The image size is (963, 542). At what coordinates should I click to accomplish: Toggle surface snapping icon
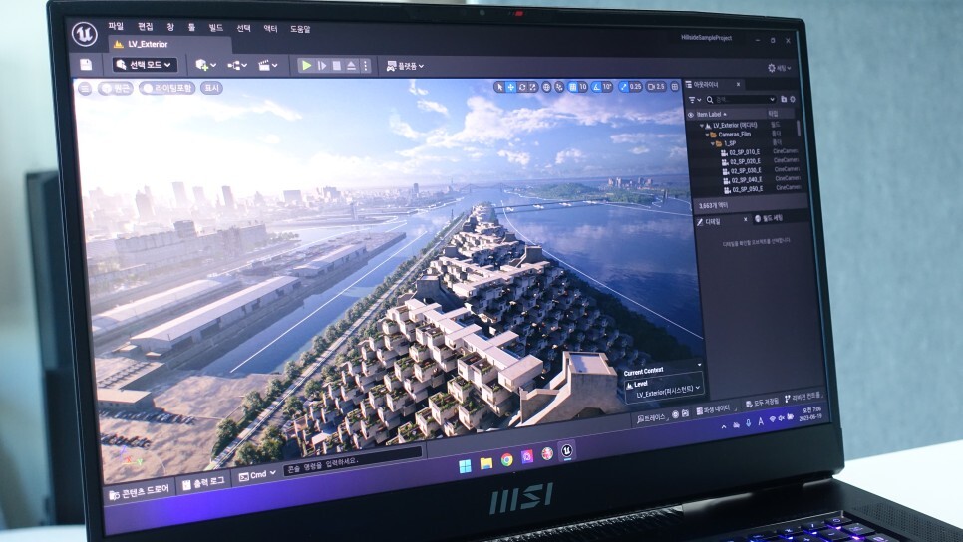pos(559,87)
